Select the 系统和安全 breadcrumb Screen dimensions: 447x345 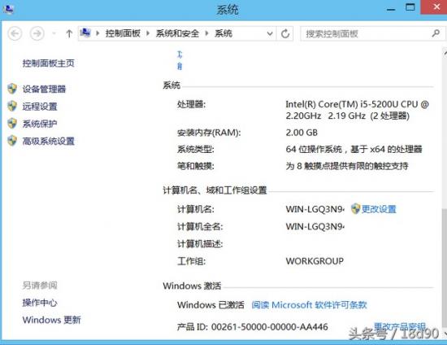177,33
